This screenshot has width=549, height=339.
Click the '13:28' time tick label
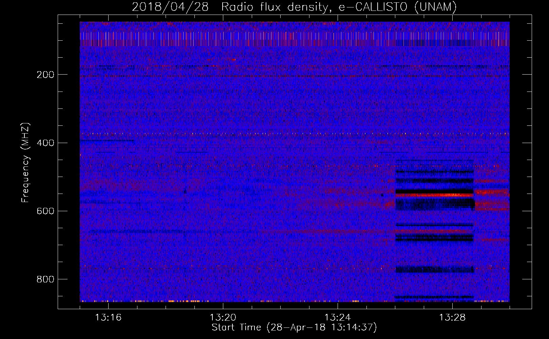click(x=452, y=318)
